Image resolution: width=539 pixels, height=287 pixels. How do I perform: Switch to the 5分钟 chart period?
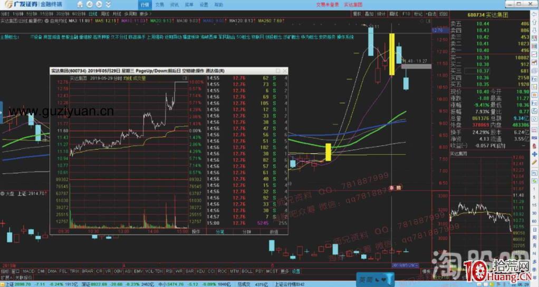(x=32, y=14)
